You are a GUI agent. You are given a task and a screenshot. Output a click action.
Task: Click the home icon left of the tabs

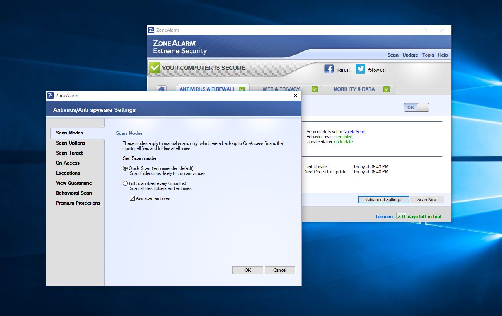click(x=162, y=89)
